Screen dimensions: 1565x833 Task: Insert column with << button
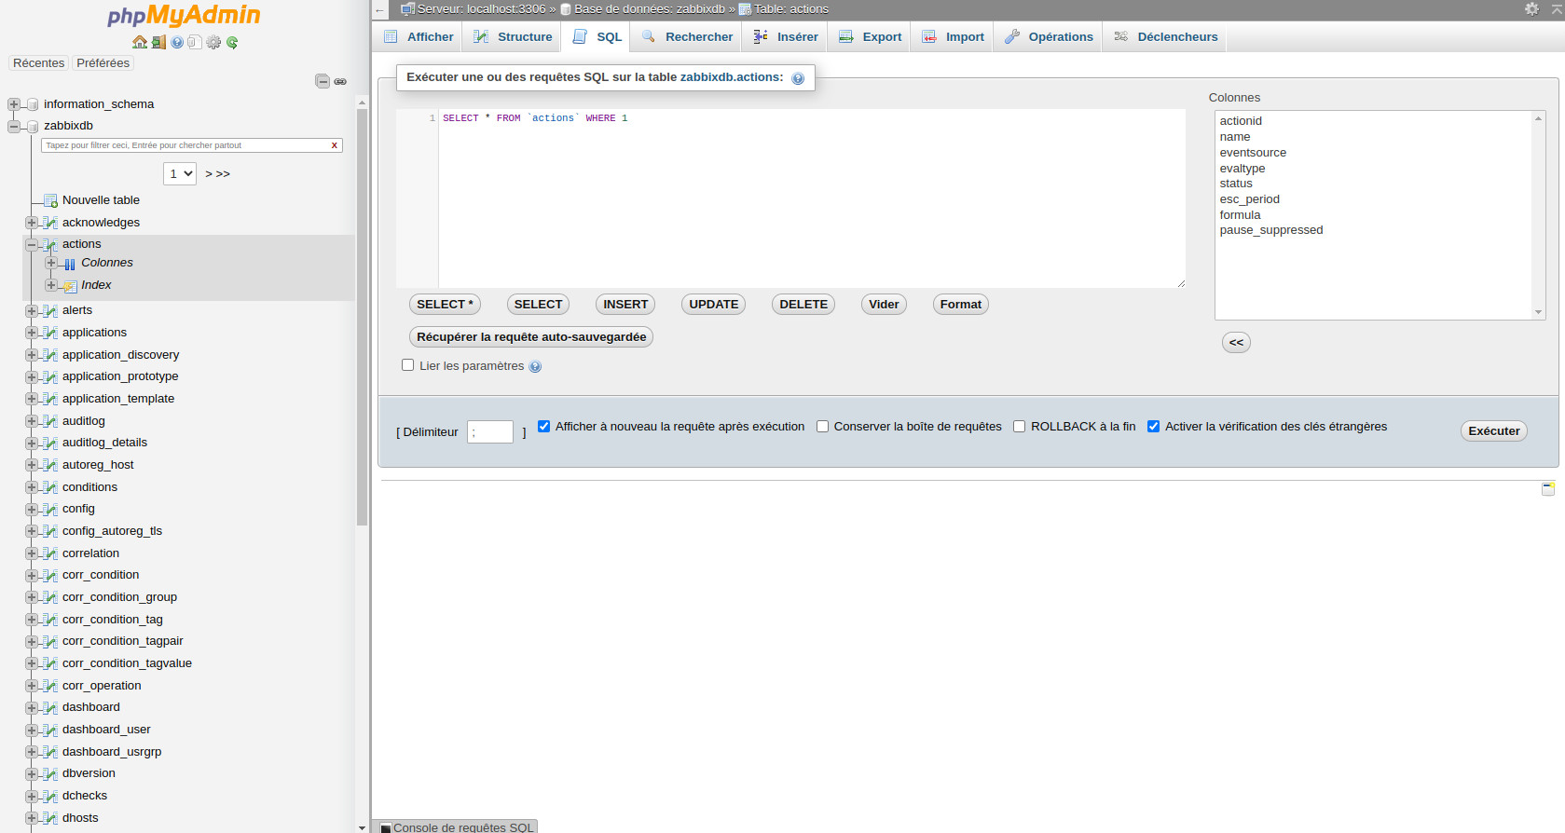[1236, 343]
